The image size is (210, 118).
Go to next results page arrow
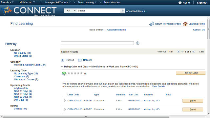[194, 52]
